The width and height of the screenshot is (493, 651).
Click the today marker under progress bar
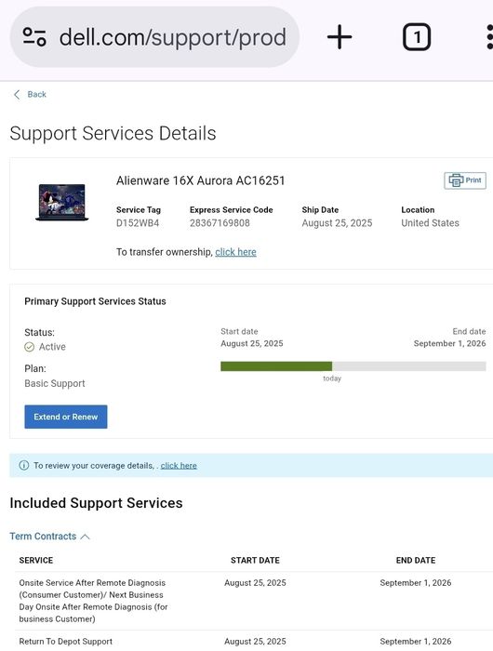tap(332, 379)
